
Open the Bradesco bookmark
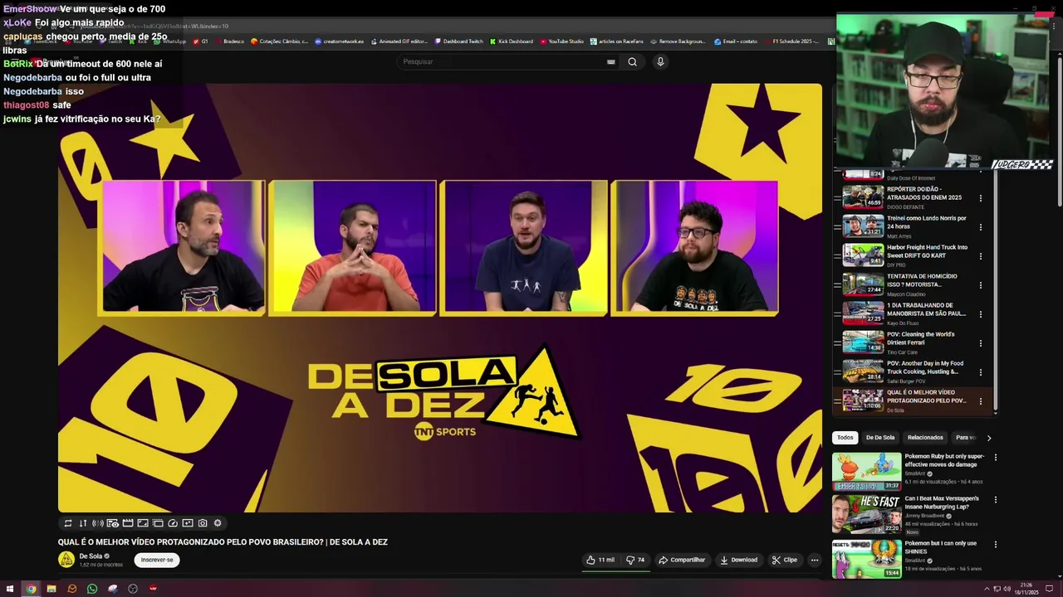pyautogui.click(x=230, y=41)
